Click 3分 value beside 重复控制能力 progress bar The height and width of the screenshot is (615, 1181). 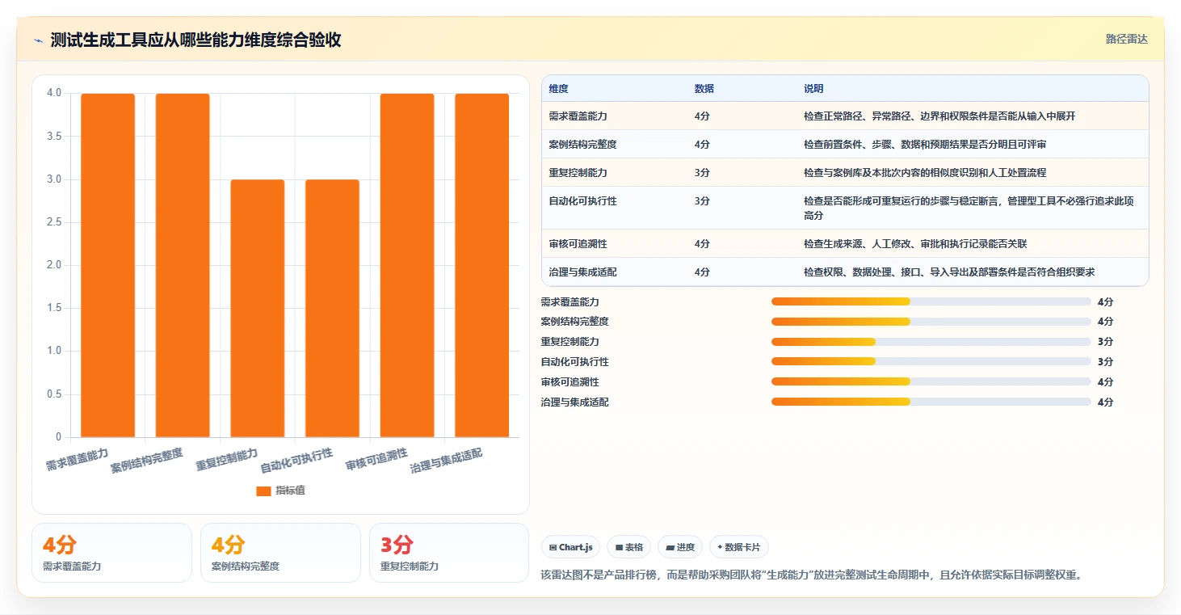point(1105,342)
